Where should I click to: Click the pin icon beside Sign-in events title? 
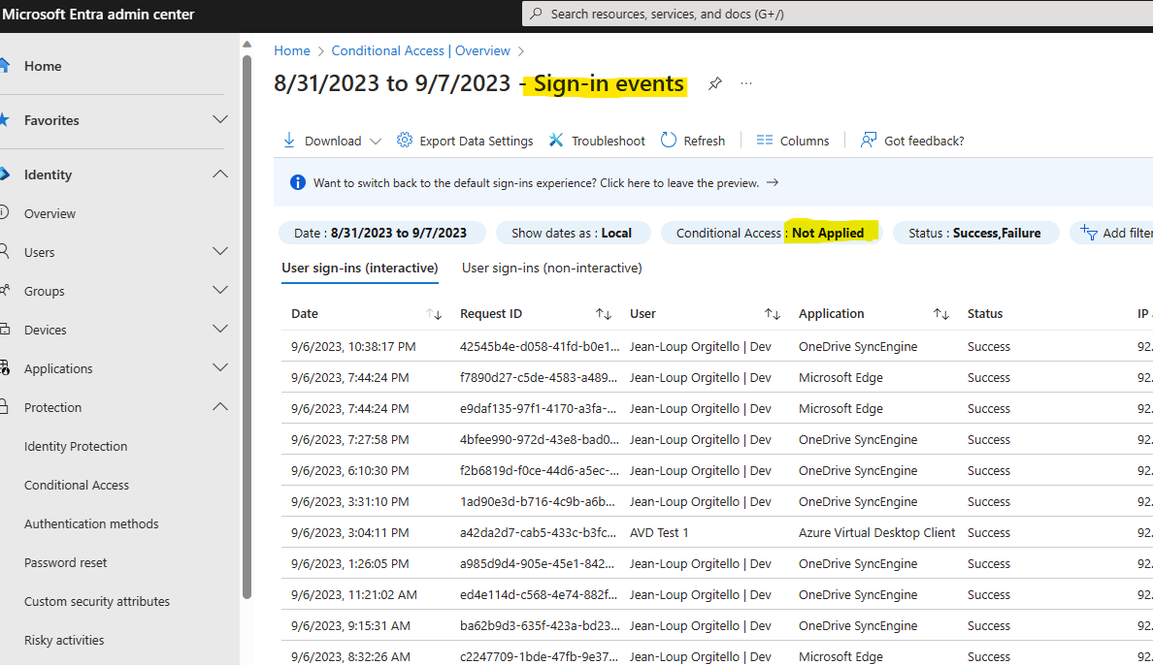coord(714,83)
